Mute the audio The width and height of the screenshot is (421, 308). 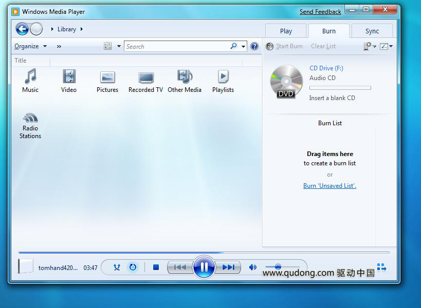coord(252,267)
